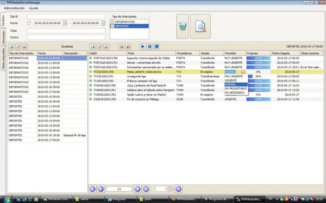The height and width of the screenshot is (203, 326).
Task: Select the 'Especial fin de liga' escaleta row
Action: (x=47, y=135)
